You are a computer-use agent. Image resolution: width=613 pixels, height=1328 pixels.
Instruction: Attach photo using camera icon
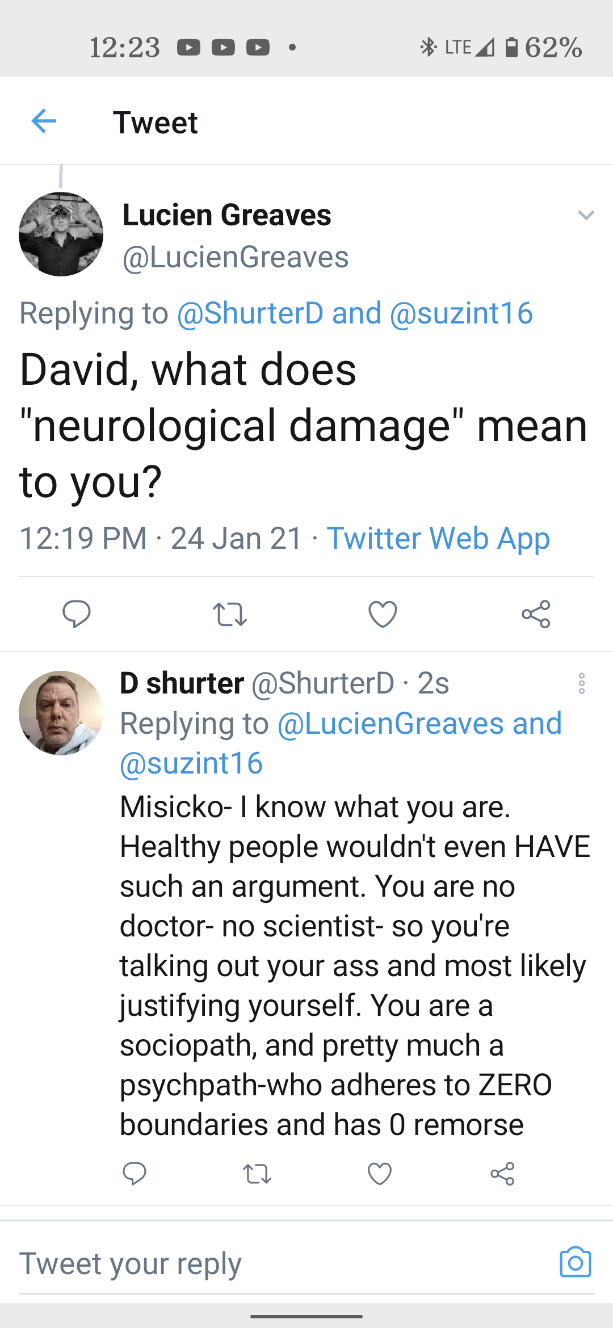pos(575,1262)
